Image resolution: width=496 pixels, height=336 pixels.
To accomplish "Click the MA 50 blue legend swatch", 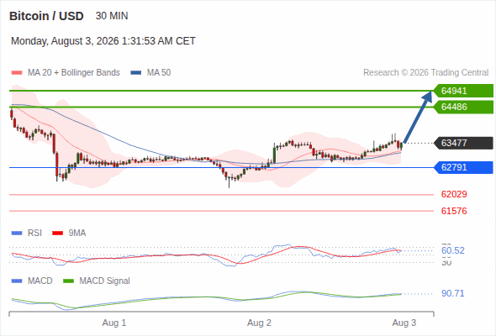I will [135, 73].
